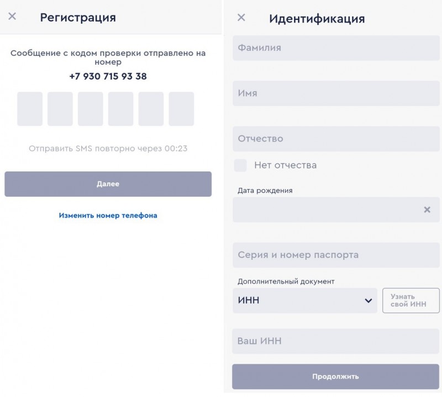Tap the Продолжить button

(335, 377)
